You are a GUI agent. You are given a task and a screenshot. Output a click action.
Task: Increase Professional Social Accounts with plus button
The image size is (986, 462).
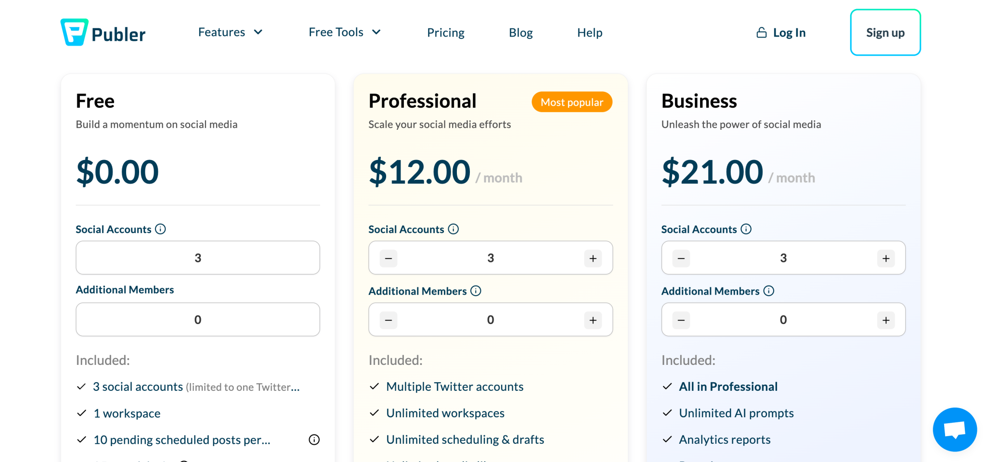(593, 258)
